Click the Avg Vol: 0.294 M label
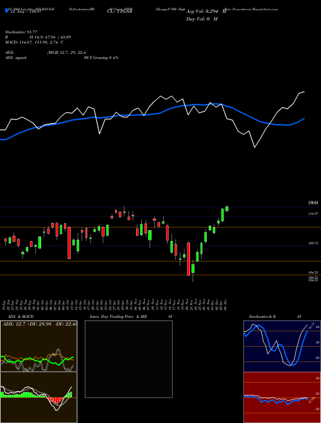Viewport: 321px width, 423px height. click(205, 12)
